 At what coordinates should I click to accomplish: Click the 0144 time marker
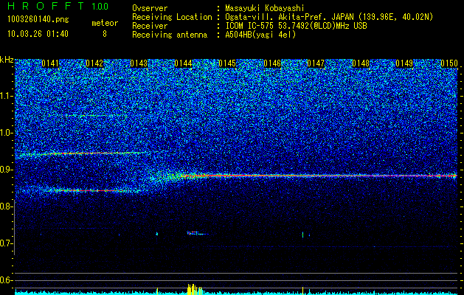click(183, 63)
